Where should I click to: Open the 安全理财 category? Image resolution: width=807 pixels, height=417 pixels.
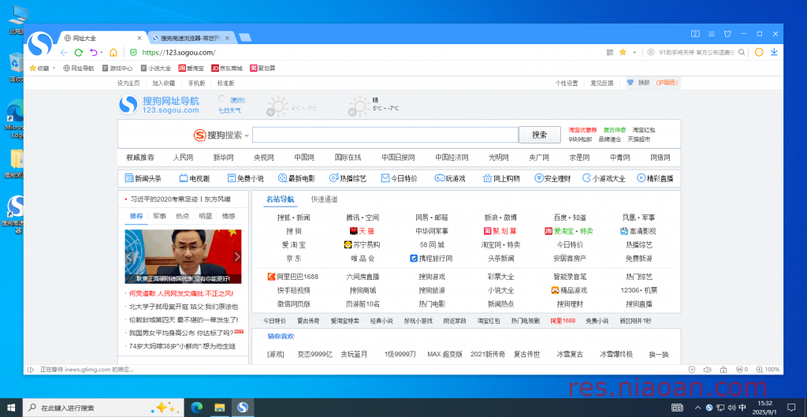click(x=552, y=179)
